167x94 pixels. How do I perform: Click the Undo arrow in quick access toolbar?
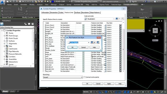point(23,2)
